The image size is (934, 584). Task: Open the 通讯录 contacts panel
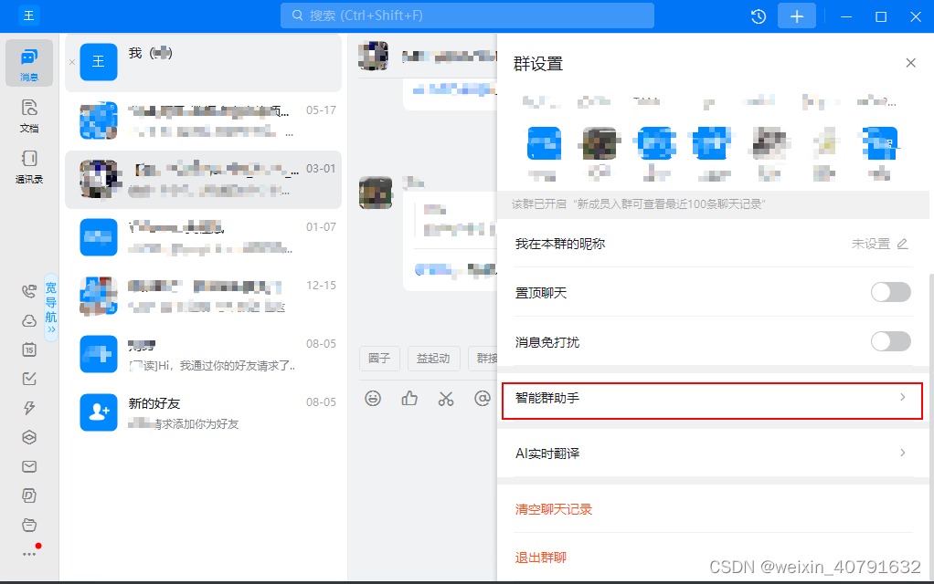pos(28,165)
